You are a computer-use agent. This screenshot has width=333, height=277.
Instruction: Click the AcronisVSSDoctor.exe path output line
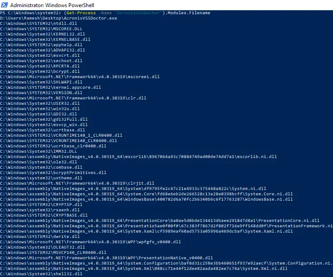(59, 18)
